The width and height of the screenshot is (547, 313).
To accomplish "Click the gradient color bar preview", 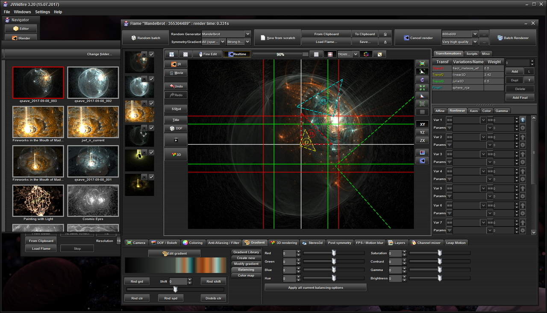I will 175,265.
